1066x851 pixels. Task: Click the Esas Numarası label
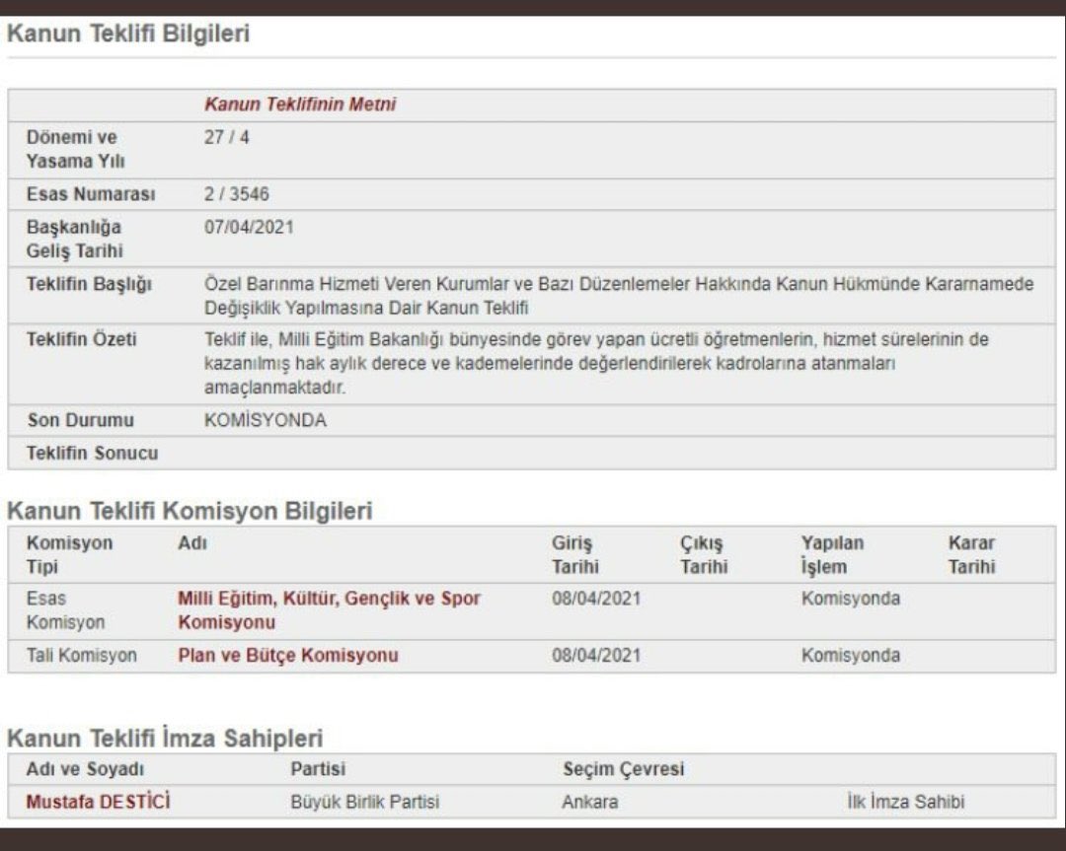tap(91, 194)
